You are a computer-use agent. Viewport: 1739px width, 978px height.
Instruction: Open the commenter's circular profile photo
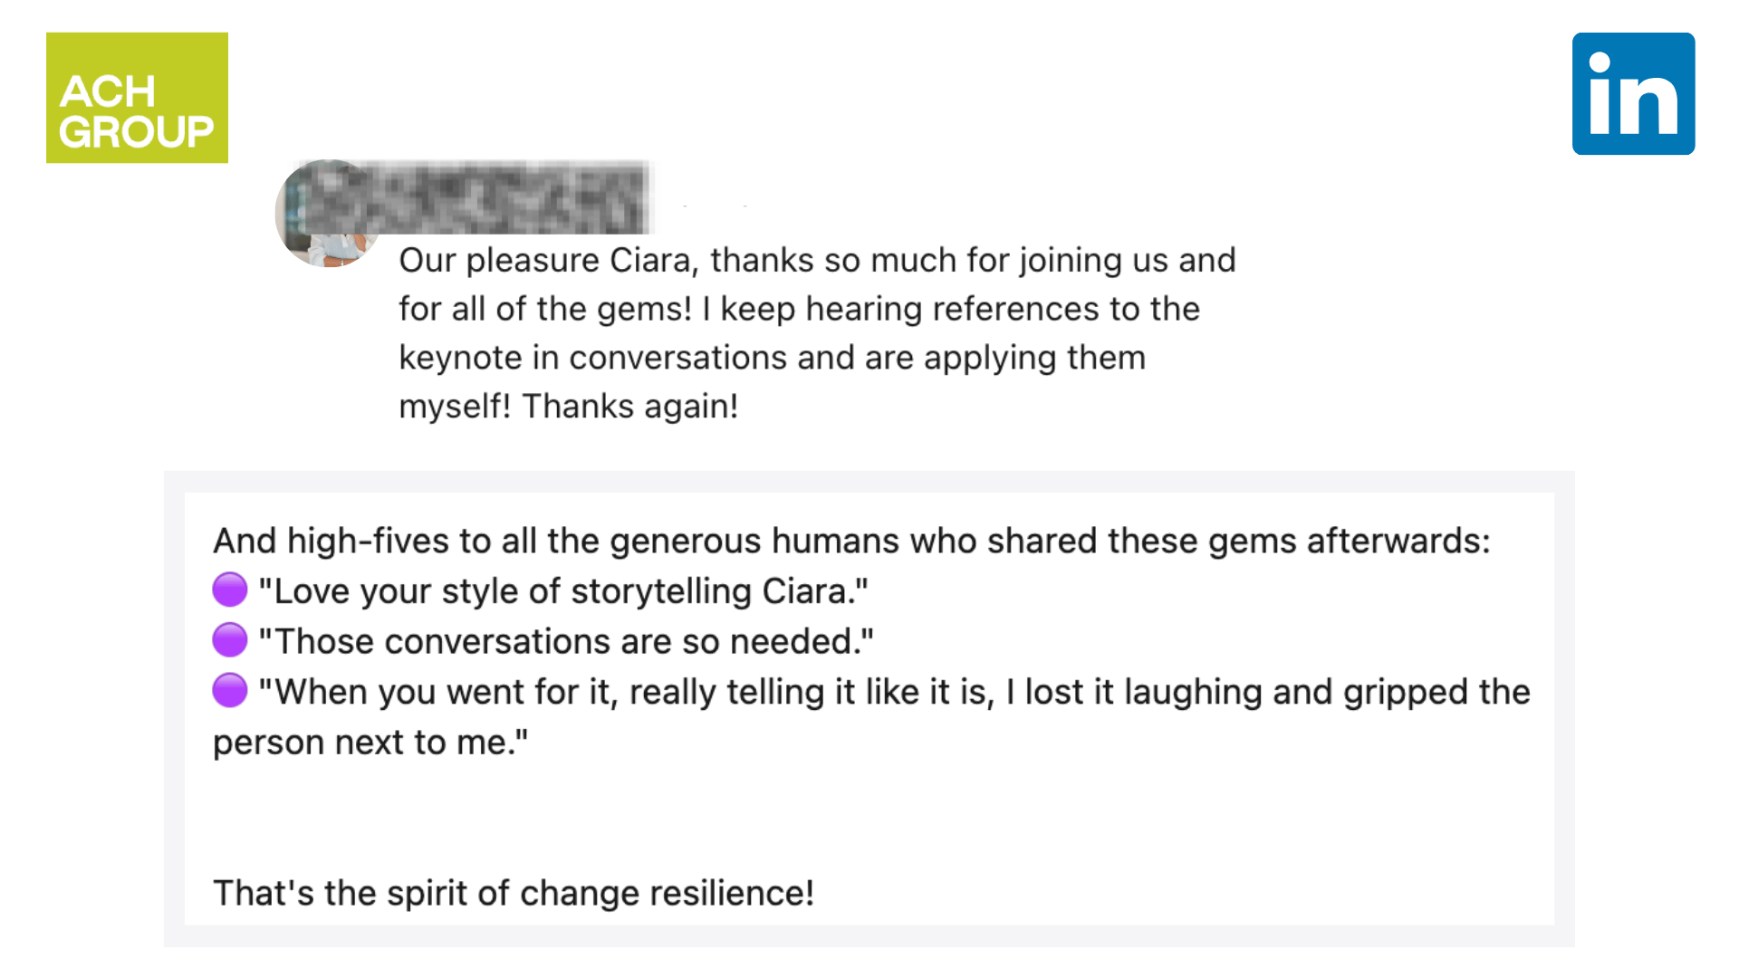(329, 214)
